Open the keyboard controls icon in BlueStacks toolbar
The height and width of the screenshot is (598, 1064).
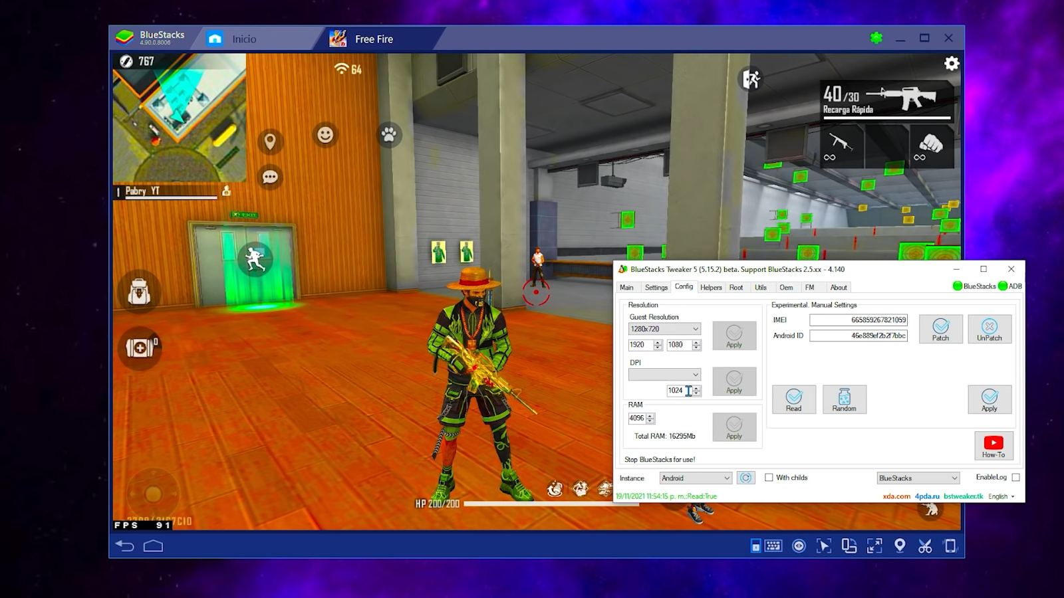[x=773, y=546]
